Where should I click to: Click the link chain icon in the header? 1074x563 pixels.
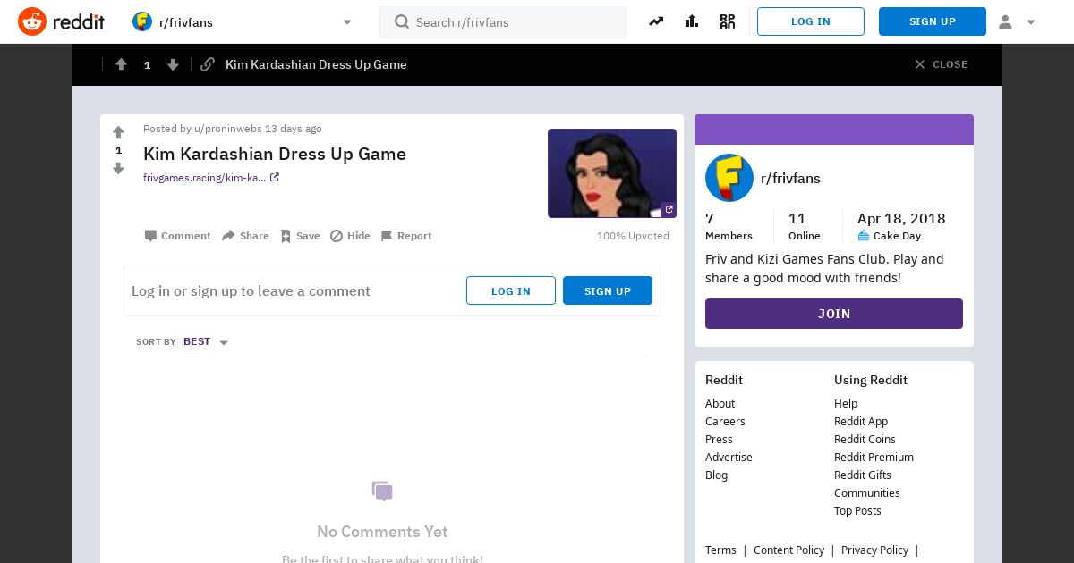[x=208, y=64]
